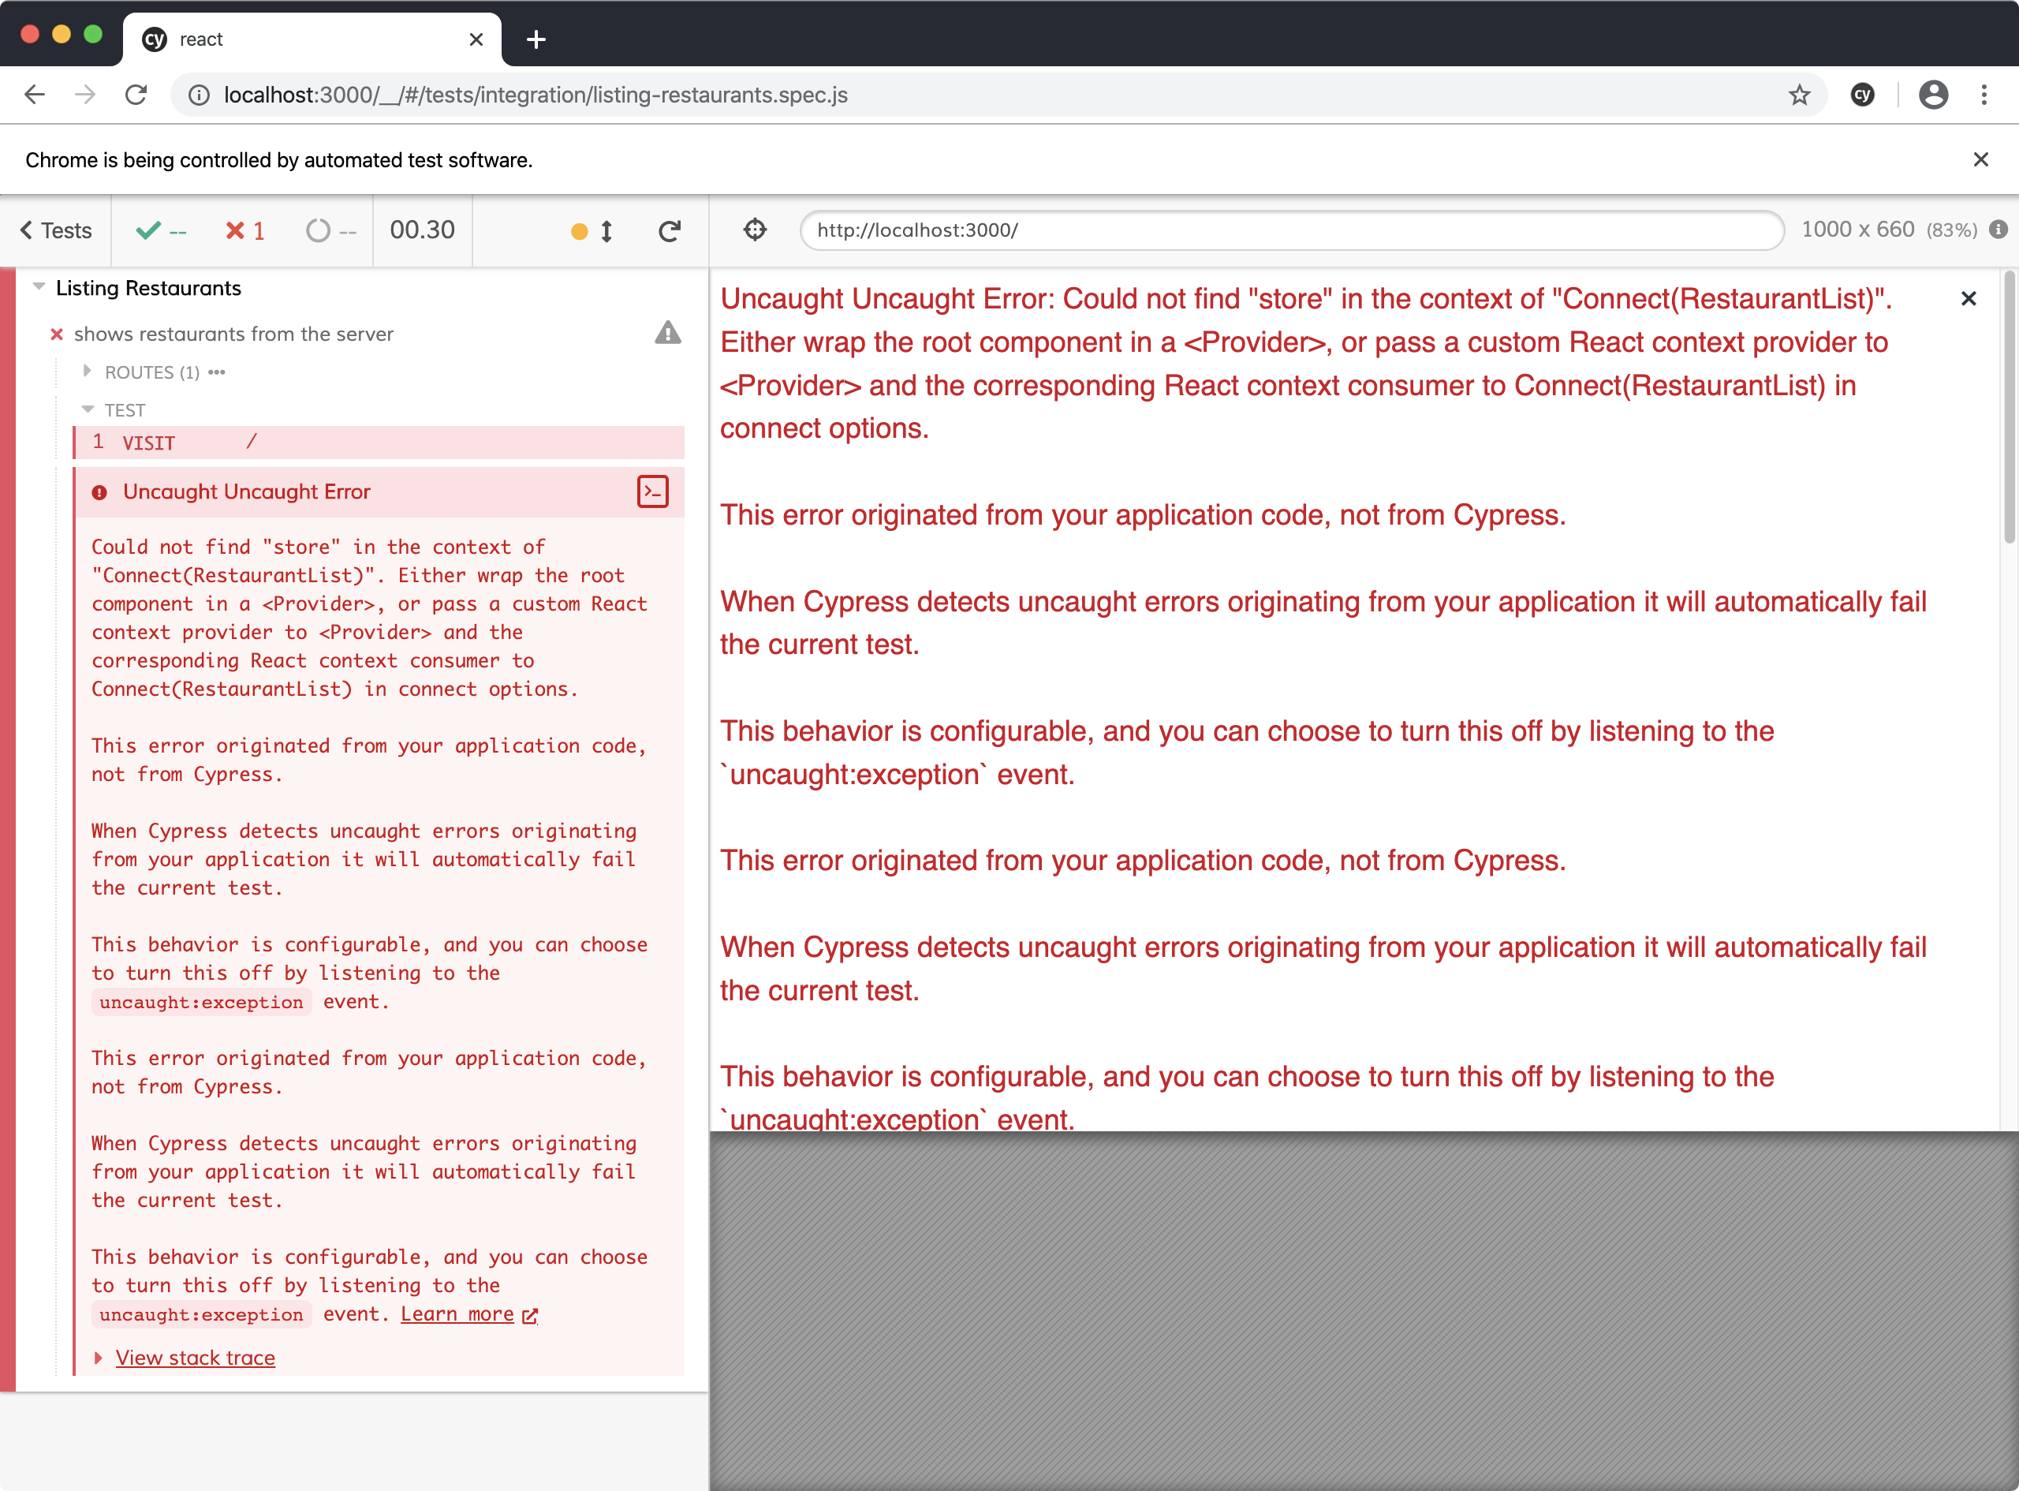2019x1491 pixels.
Task: Click the passed tests checkmark counter
Action: click(161, 231)
